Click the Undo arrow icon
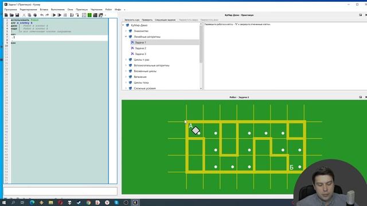367x206 pixels. [x=42, y=15]
